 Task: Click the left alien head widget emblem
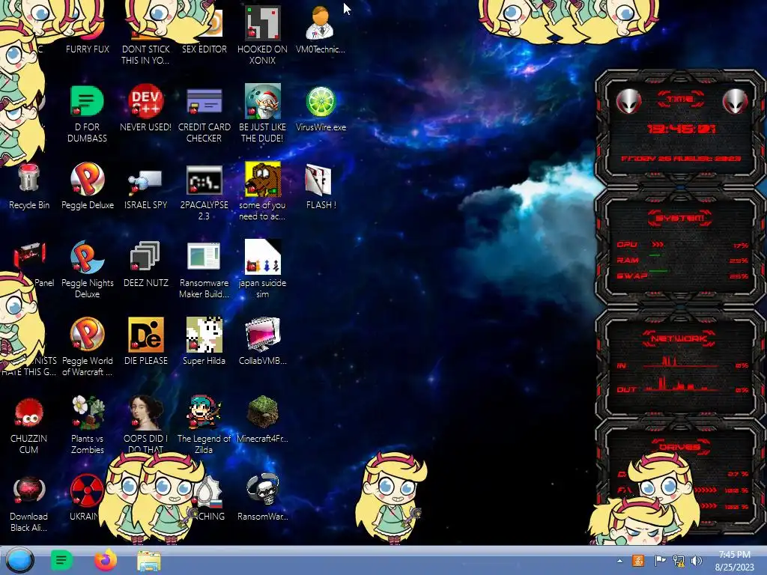click(x=628, y=101)
